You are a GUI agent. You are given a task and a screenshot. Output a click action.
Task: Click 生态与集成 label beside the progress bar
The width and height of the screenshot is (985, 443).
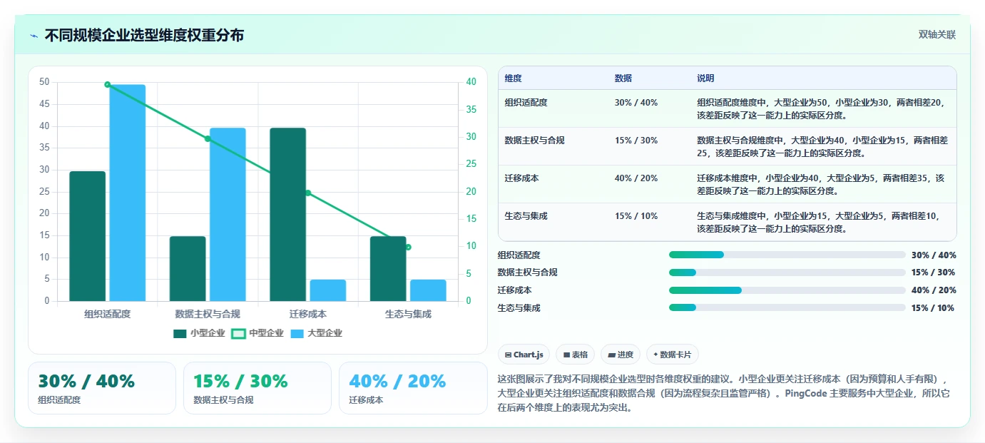[519, 307]
